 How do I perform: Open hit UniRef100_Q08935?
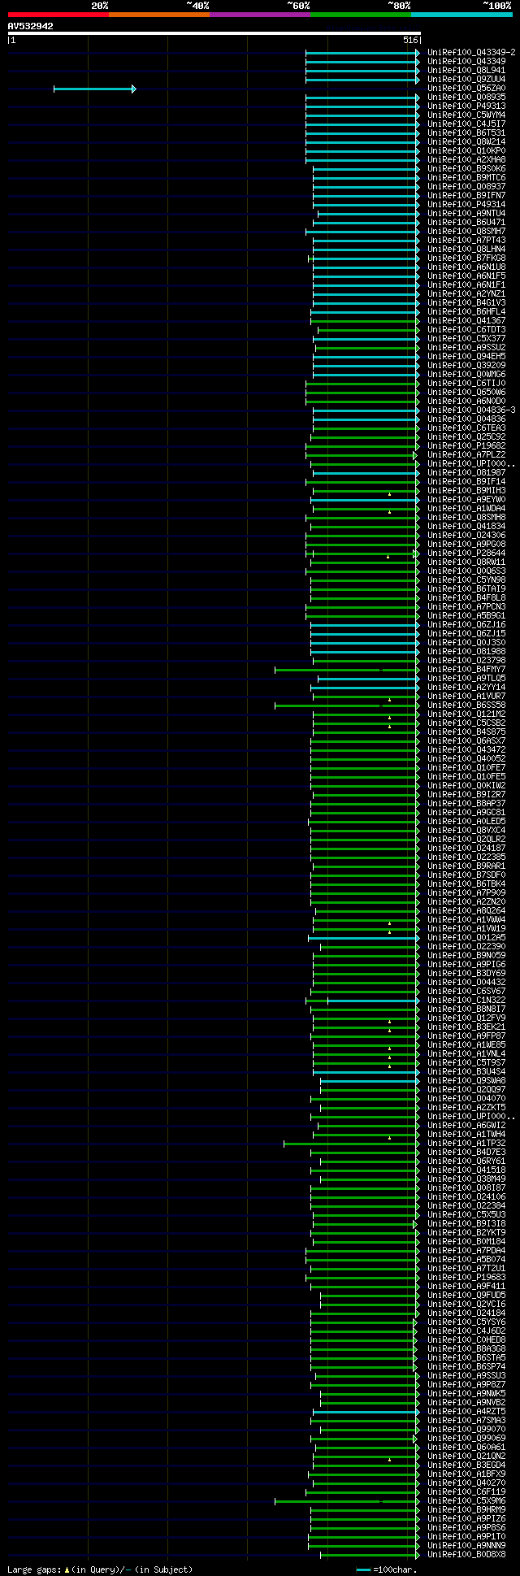pyautogui.click(x=466, y=98)
